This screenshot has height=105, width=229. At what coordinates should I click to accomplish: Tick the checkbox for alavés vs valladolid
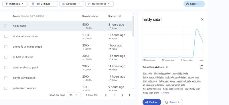[6, 78]
